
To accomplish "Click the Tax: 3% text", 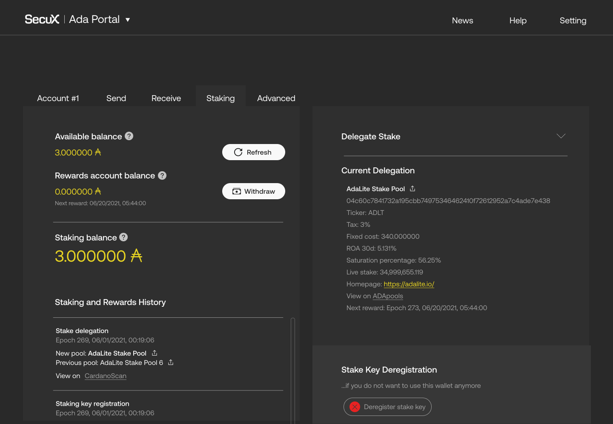I will click(358, 224).
